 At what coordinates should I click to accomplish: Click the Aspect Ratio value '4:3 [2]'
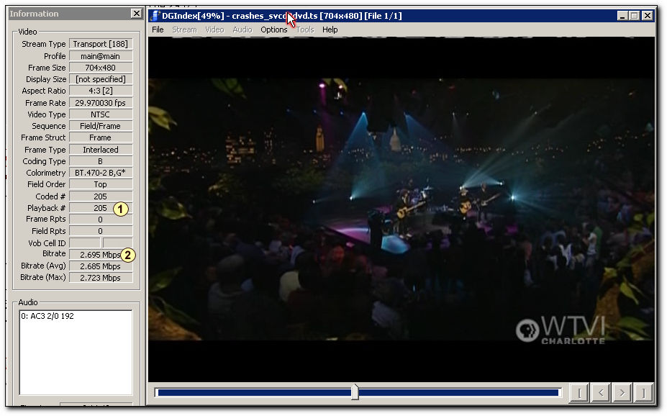tap(101, 91)
